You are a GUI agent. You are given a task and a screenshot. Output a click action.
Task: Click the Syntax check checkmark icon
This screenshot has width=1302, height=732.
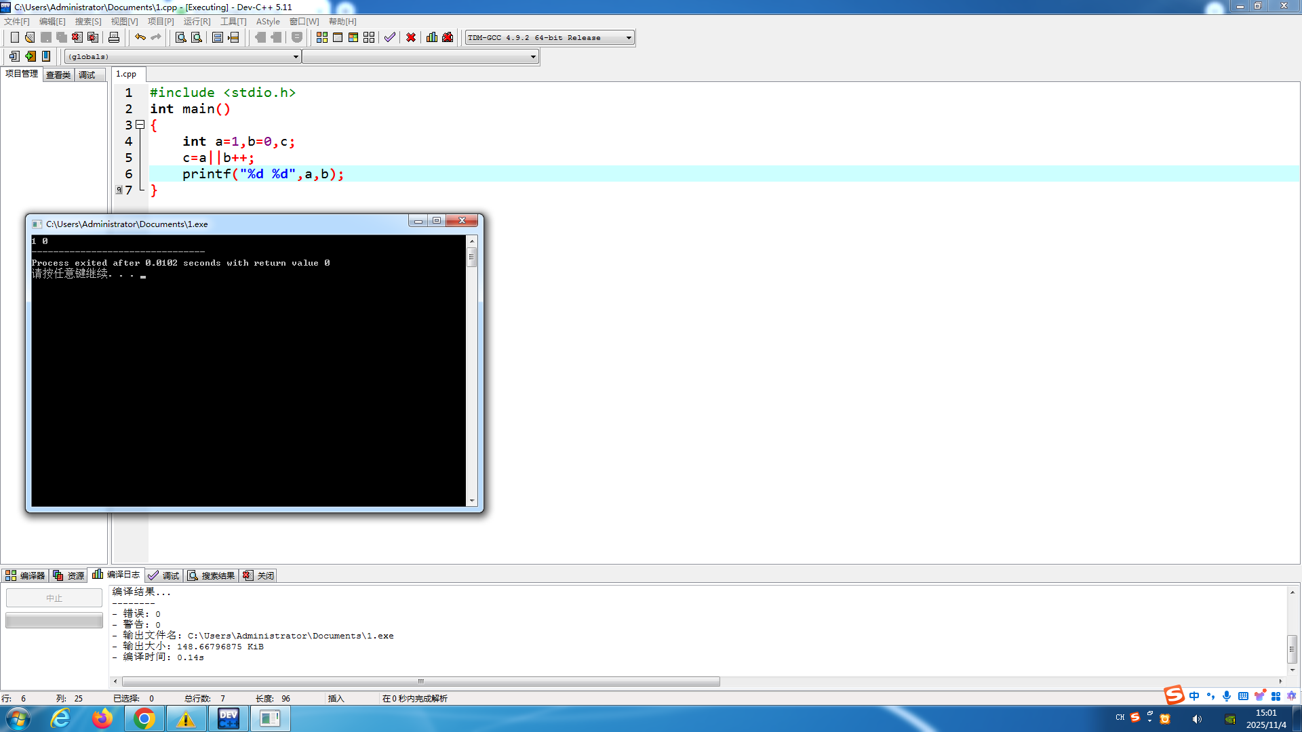click(389, 37)
